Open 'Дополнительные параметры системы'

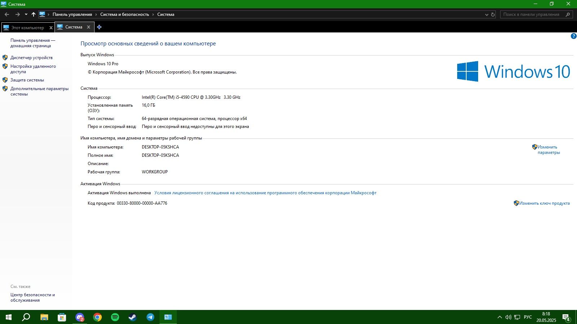coord(39,91)
